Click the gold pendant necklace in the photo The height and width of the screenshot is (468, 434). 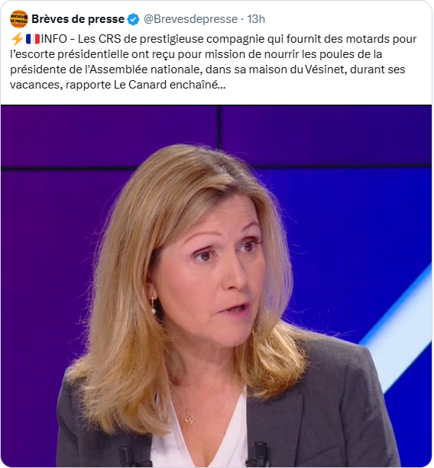point(189,419)
